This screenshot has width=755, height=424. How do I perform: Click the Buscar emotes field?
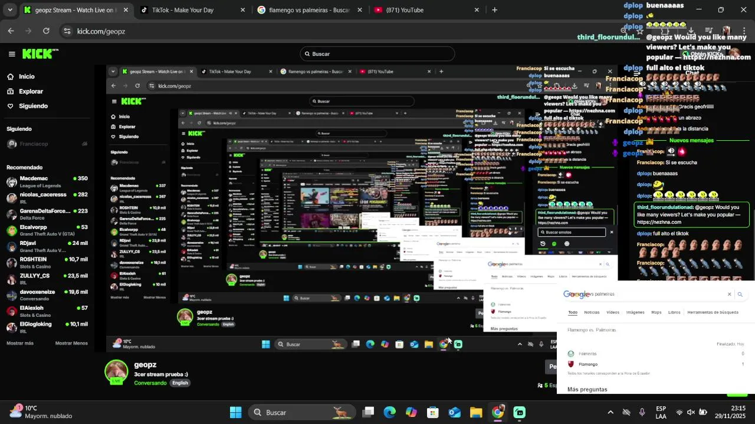tap(572, 232)
